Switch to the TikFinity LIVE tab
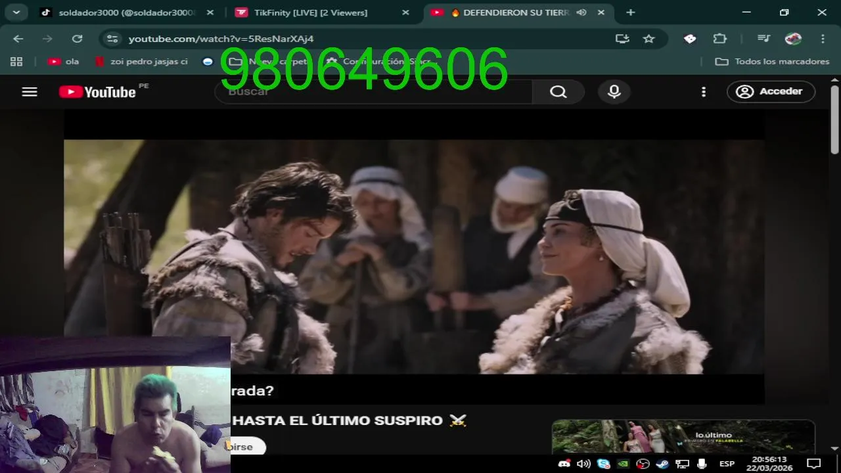Screen dimensions: 841x473 (x=322, y=12)
